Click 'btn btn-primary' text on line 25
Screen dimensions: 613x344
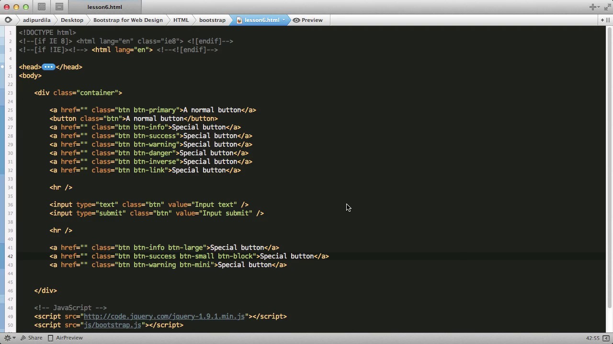click(x=147, y=110)
